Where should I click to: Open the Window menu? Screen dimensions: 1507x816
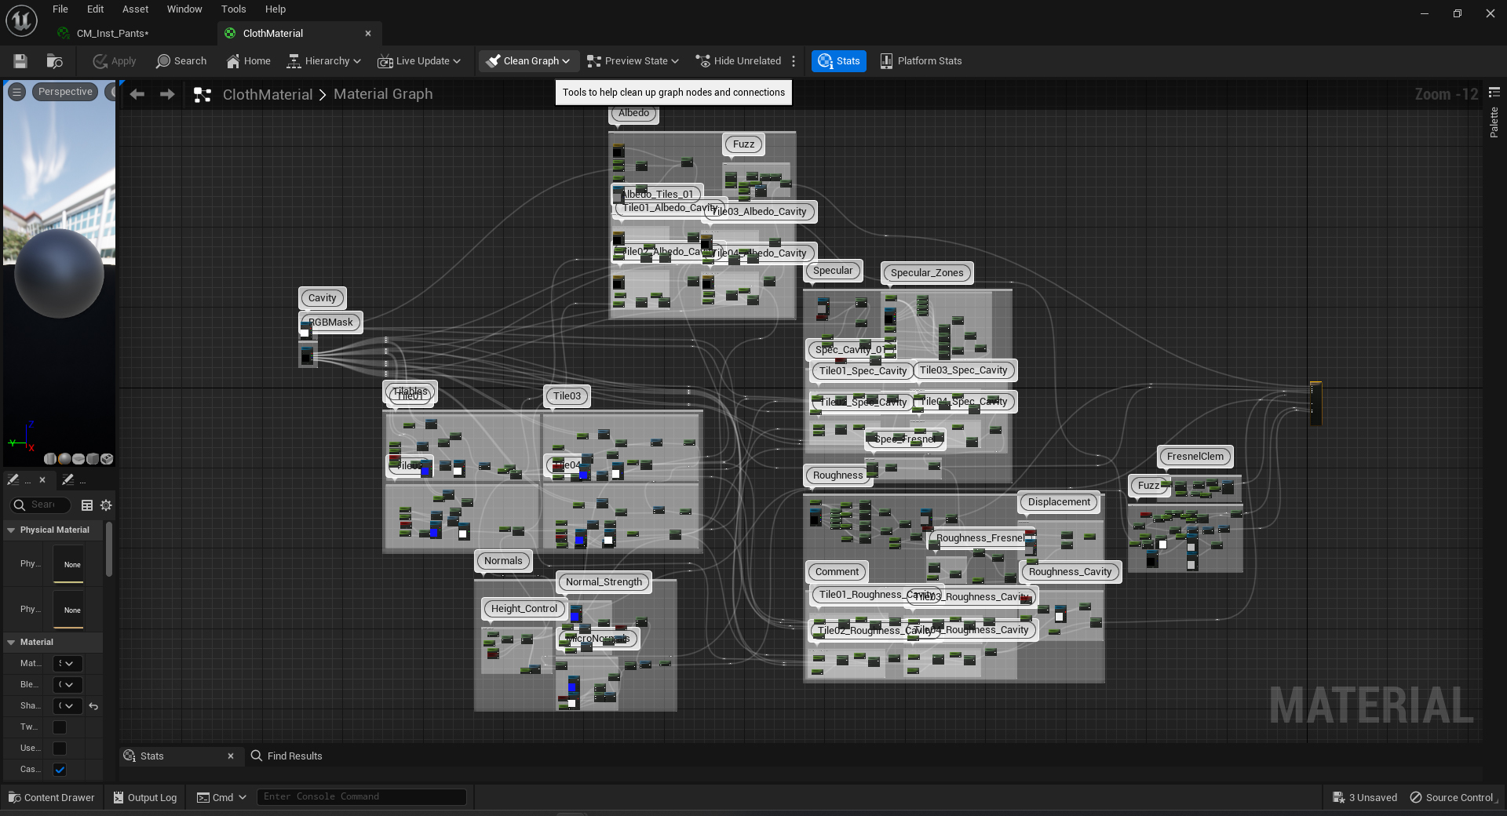tap(184, 9)
